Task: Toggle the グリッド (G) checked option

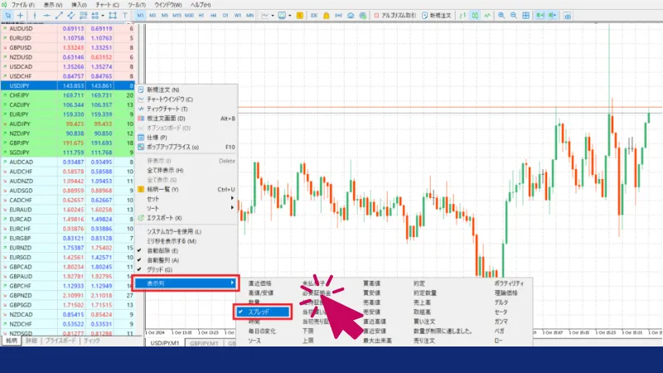Action: click(x=162, y=269)
